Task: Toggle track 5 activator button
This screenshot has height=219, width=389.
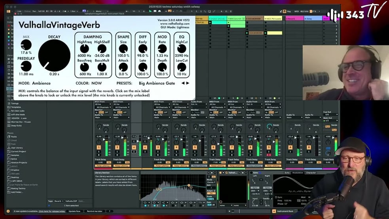Action: pos(195,147)
